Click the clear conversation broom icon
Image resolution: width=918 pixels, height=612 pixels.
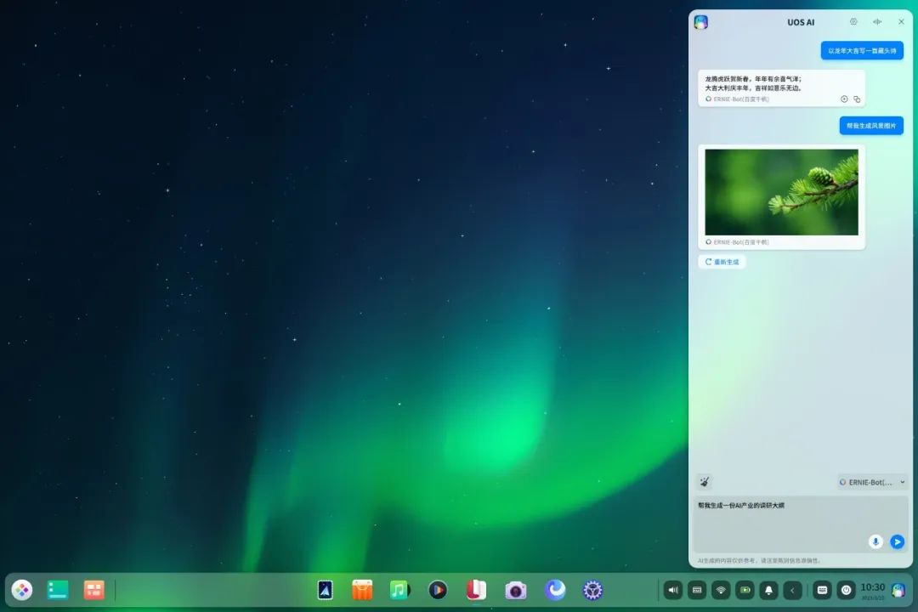tap(705, 482)
